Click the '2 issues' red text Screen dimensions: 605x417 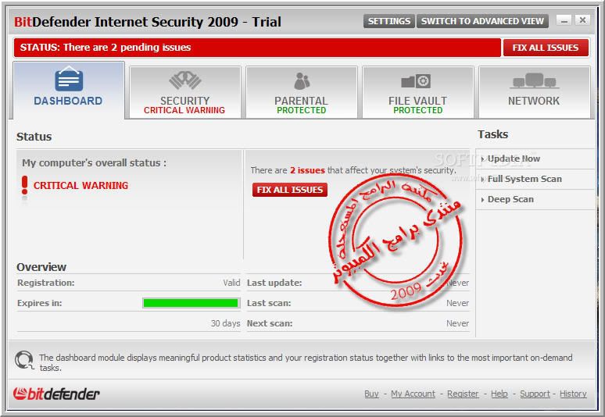(x=307, y=170)
